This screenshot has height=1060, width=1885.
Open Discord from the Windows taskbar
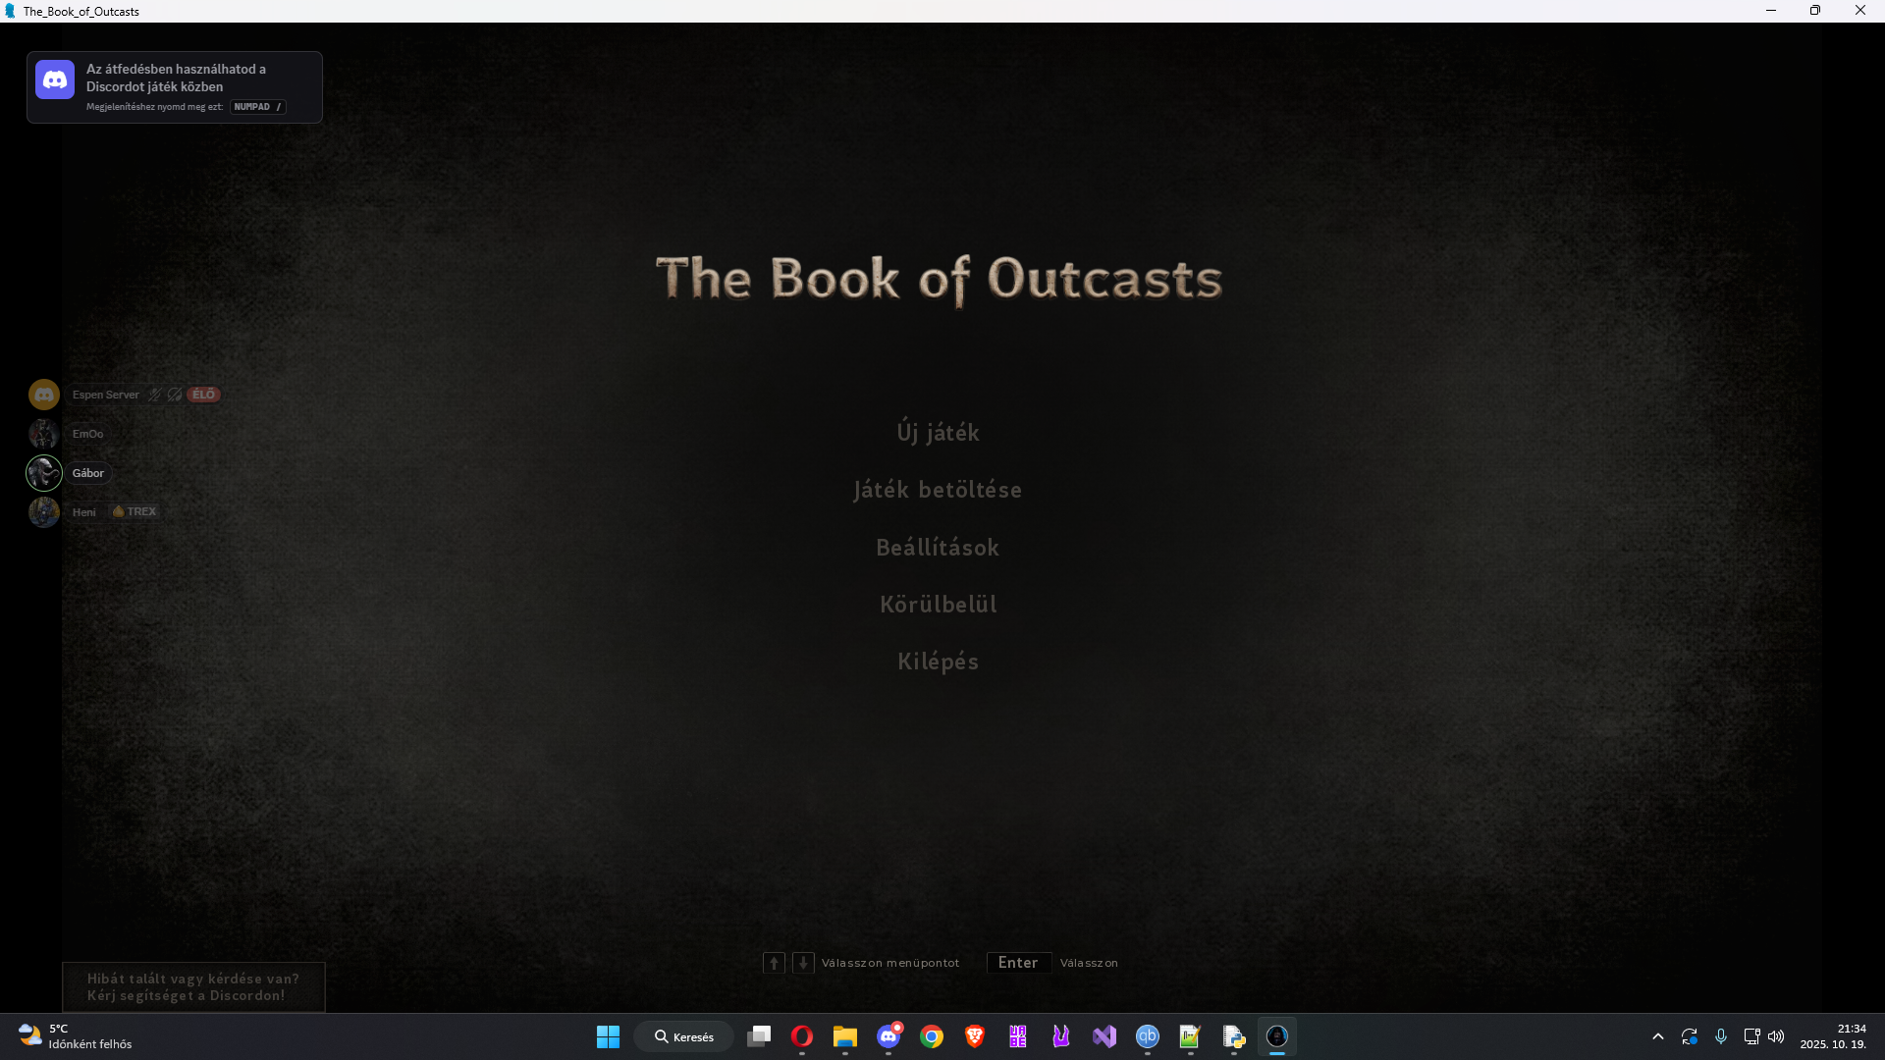[889, 1036]
